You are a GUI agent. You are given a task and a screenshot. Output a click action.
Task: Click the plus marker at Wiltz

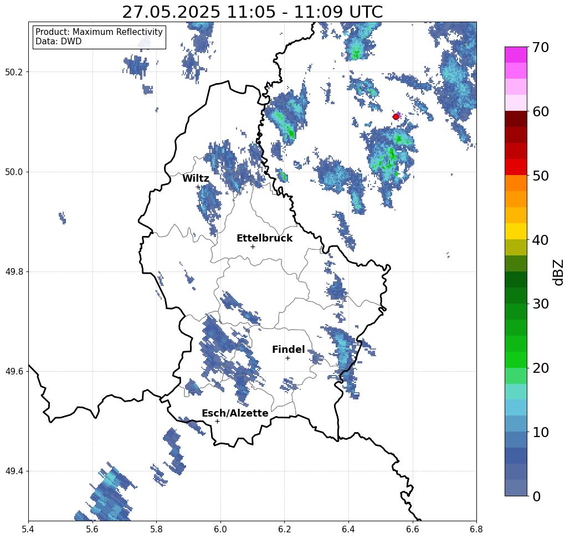point(198,187)
